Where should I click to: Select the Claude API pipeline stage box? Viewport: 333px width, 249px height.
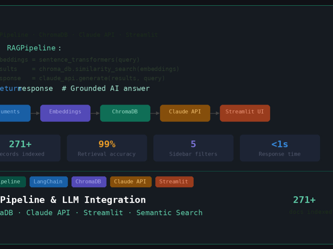pyautogui.click(x=185, y=113)
